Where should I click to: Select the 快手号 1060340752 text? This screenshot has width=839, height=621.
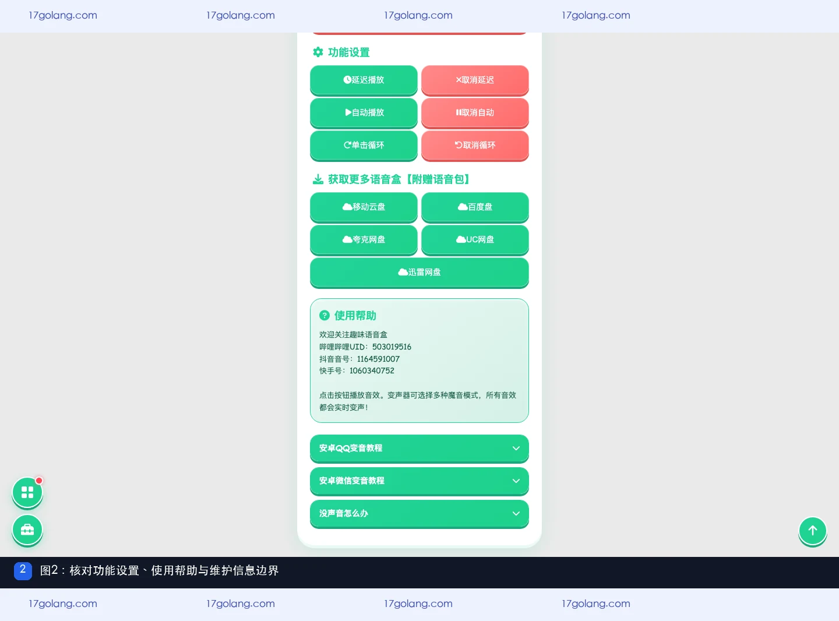(x=357, y=371)
